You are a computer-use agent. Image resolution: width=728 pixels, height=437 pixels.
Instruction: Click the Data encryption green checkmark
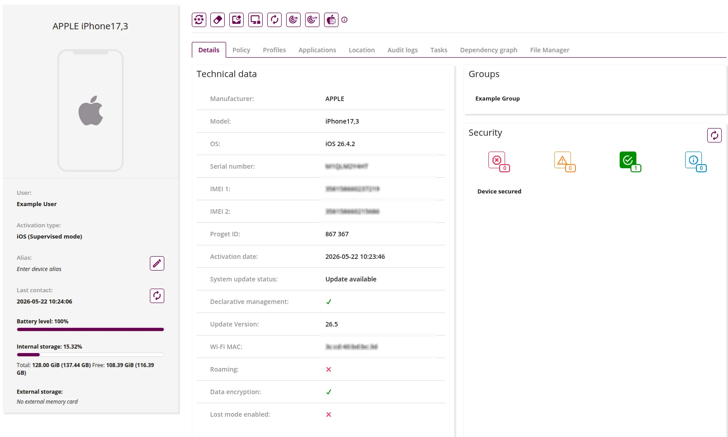coord(329,392)
